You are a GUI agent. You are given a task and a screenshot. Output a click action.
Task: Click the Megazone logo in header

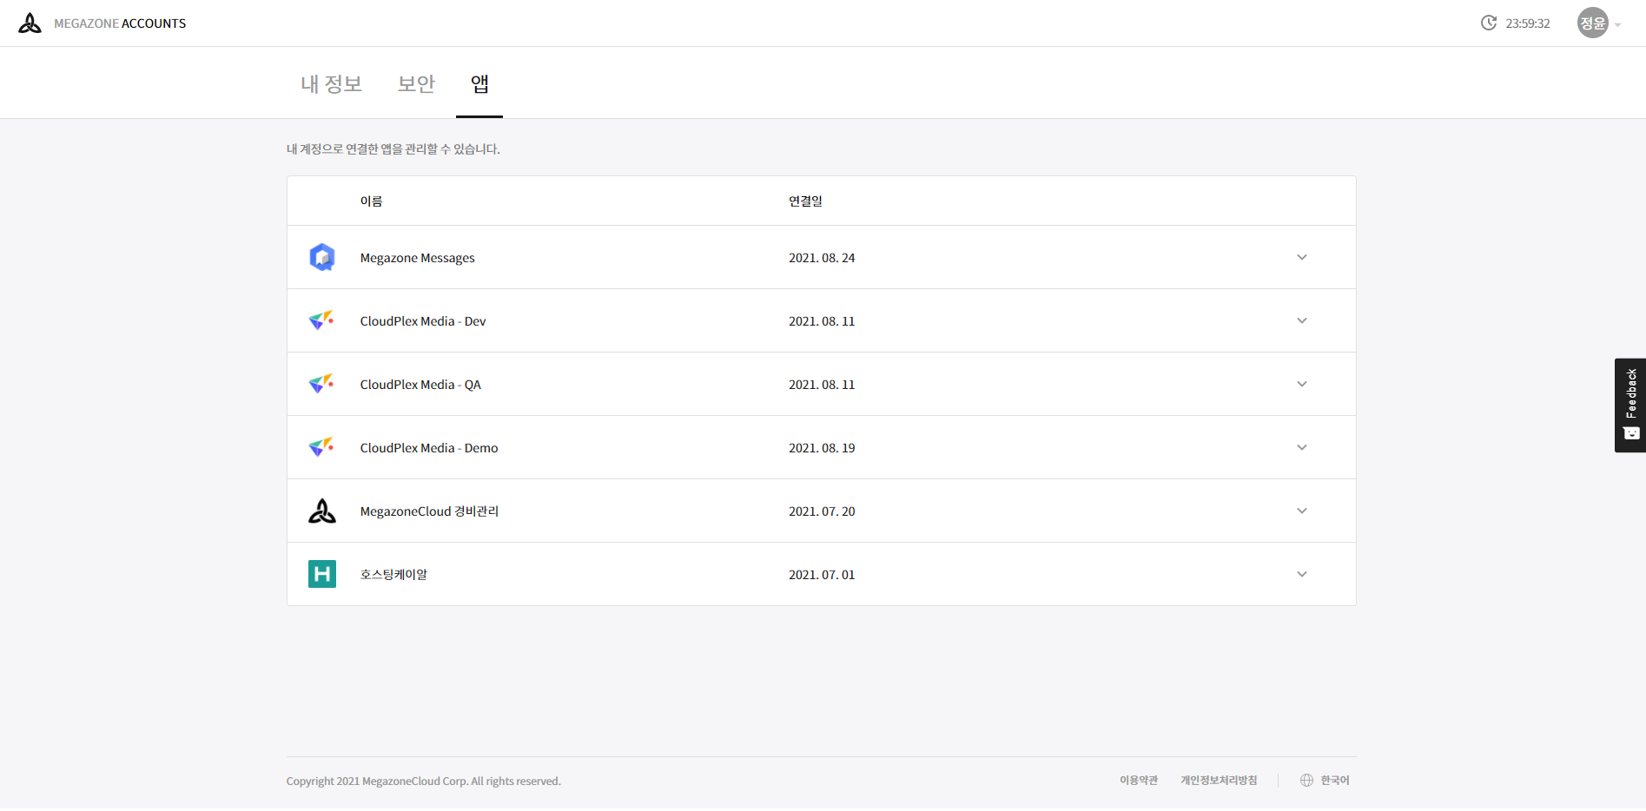(30, 23)
